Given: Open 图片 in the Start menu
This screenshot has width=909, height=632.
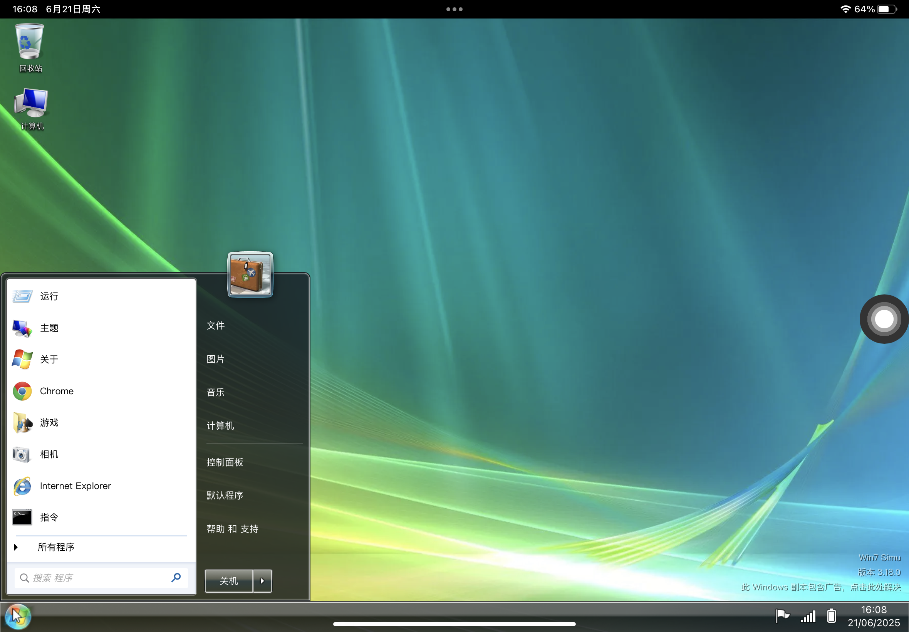Looking at the screenshot, I should click(x=216, y=359).
